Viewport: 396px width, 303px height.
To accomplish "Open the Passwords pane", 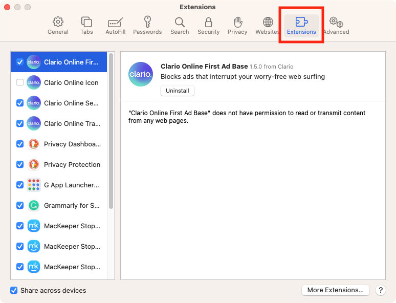I will click(x=147, y=26).
